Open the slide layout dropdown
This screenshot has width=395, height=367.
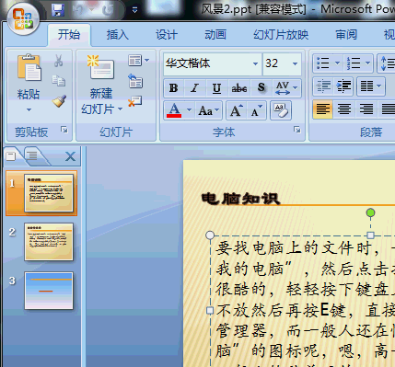138,61
